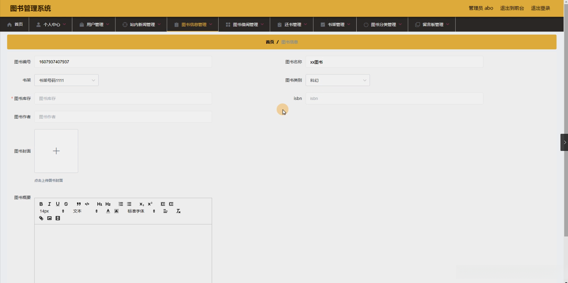Decrease indent in the editor
The width and height of the screenshot is (568, 283).
tap(163, 204)
